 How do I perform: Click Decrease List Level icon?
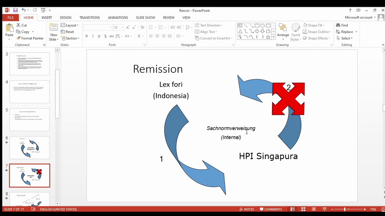pyautogui.click(x=173, y=27)
